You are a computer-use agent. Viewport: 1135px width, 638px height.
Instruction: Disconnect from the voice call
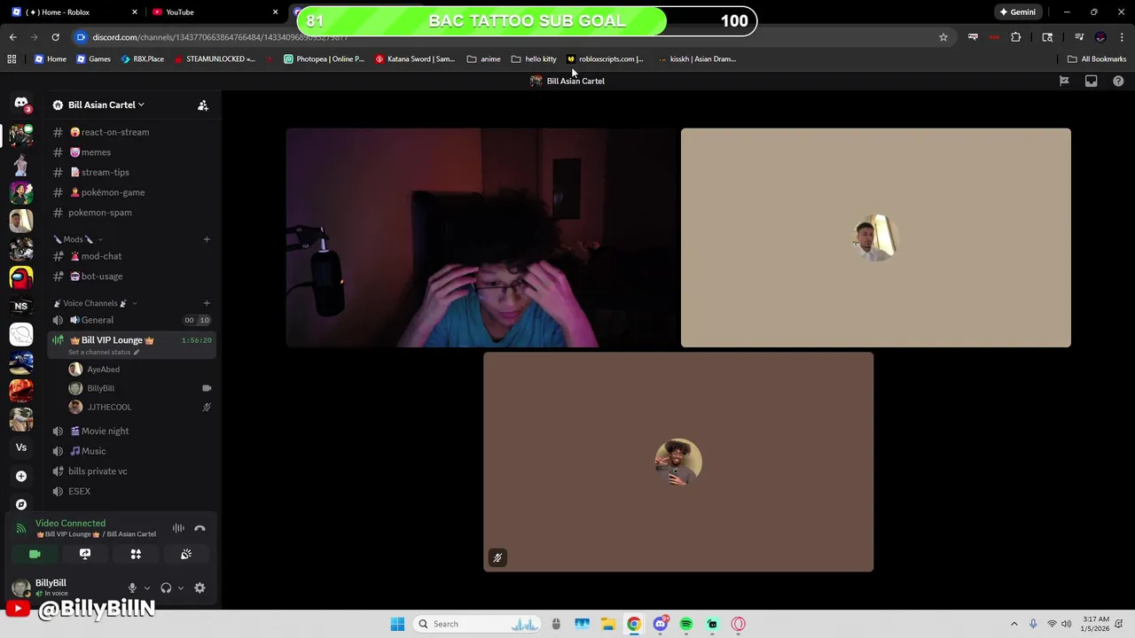pos(200,528)
